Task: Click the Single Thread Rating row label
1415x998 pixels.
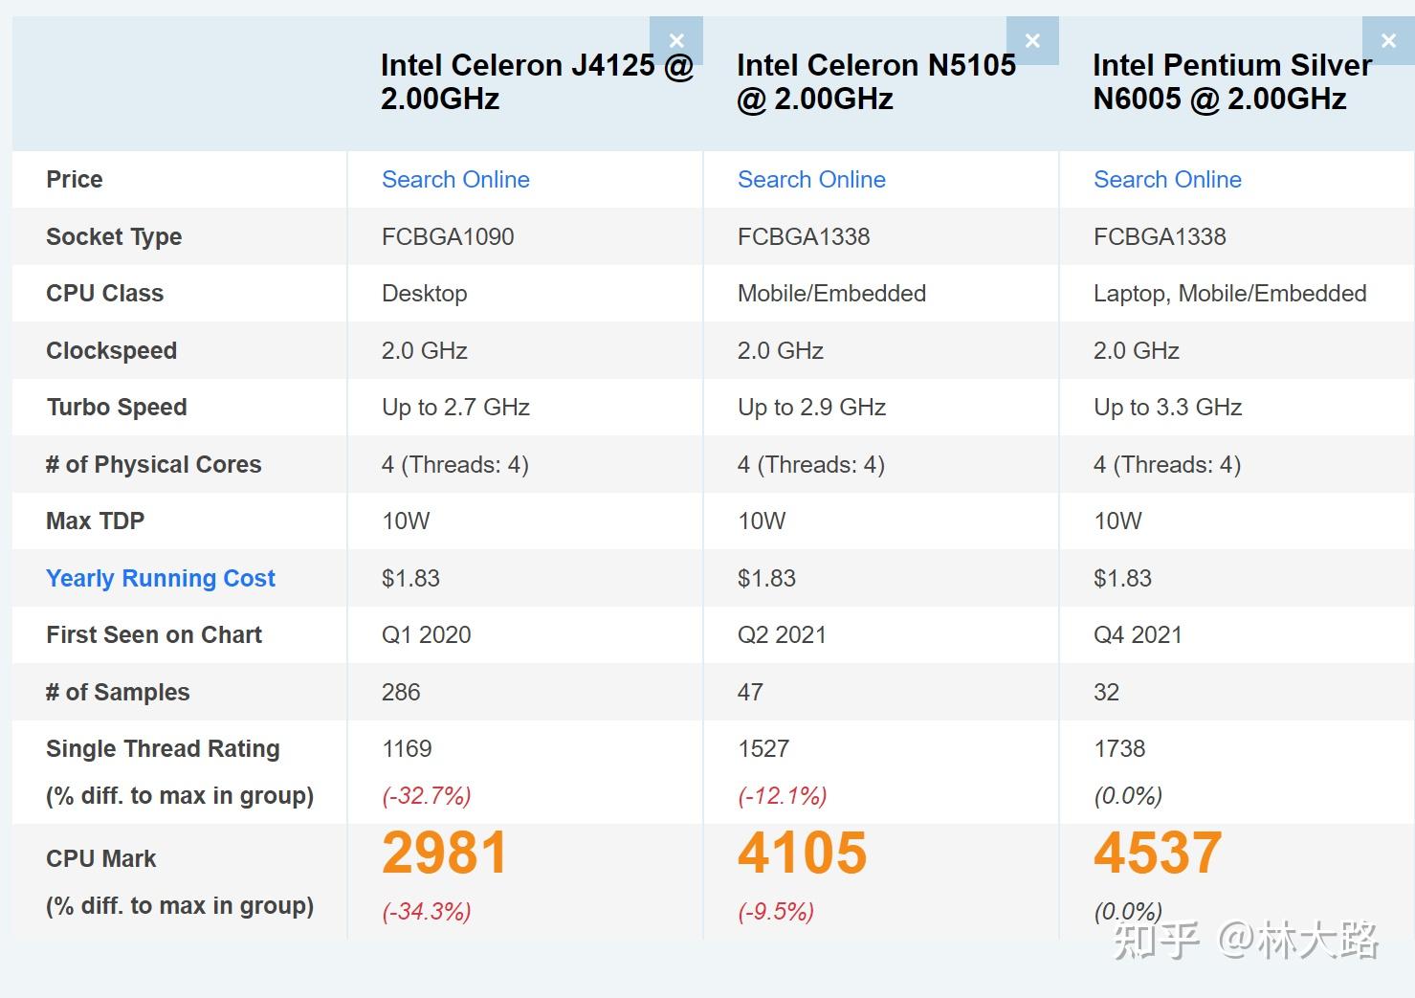Action: coord(163,749)
